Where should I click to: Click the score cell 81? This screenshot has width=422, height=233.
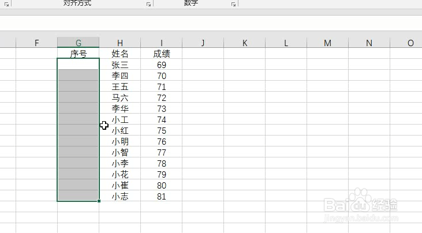tap(162, 196)
